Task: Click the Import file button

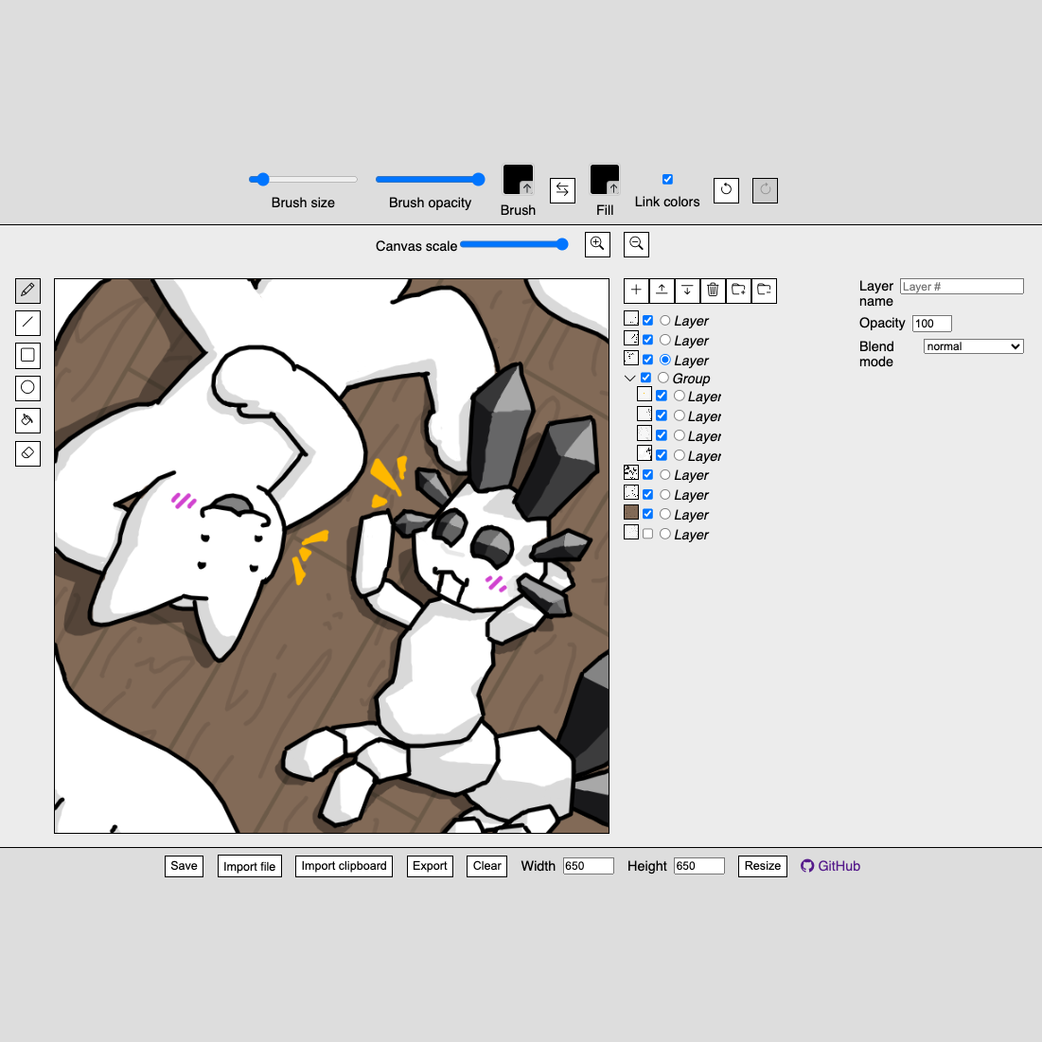Action: [x=249, y=866]
